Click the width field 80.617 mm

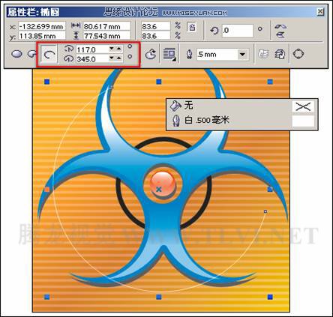coord(106,26)
